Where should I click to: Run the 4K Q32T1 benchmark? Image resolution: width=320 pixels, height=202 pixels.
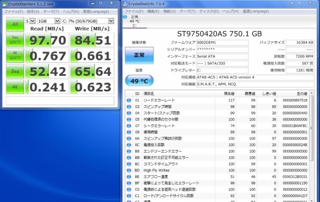point(15,55)
